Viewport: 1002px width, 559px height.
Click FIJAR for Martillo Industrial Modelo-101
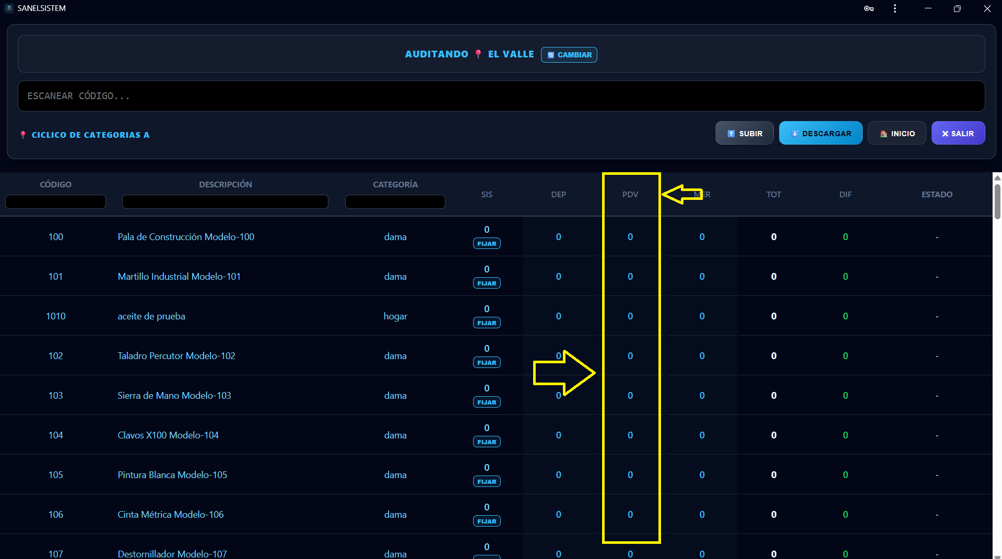[487, 283]
